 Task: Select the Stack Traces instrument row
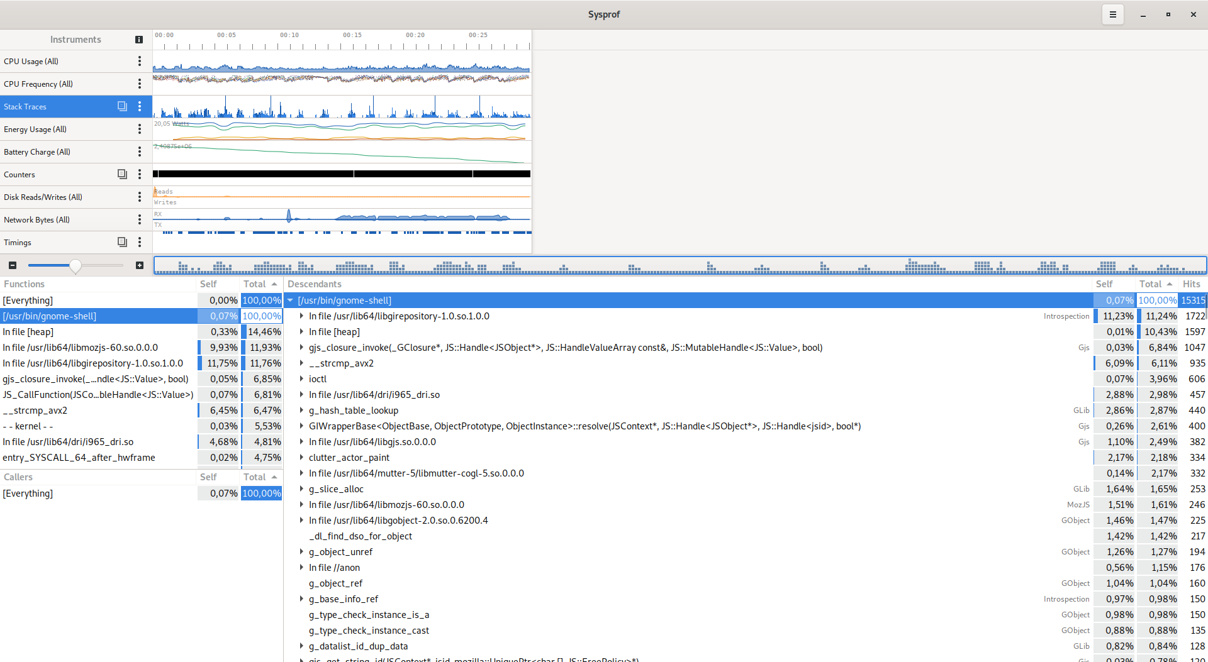tap(76, 106)
